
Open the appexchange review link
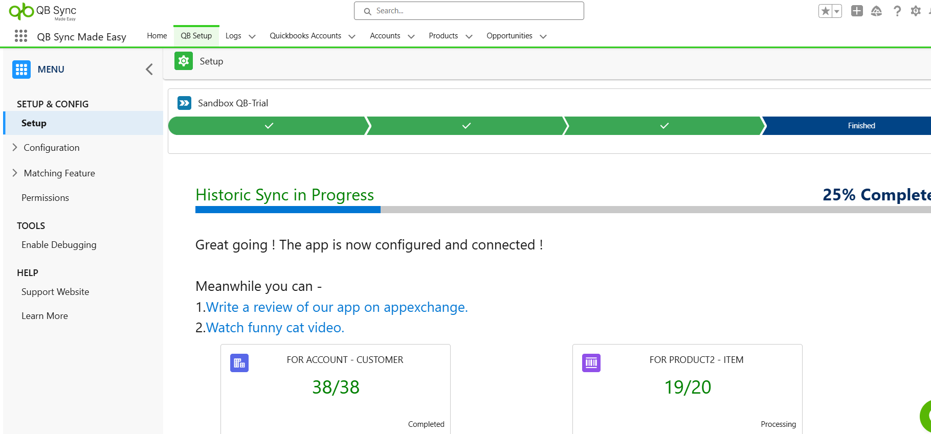[337, 307]
